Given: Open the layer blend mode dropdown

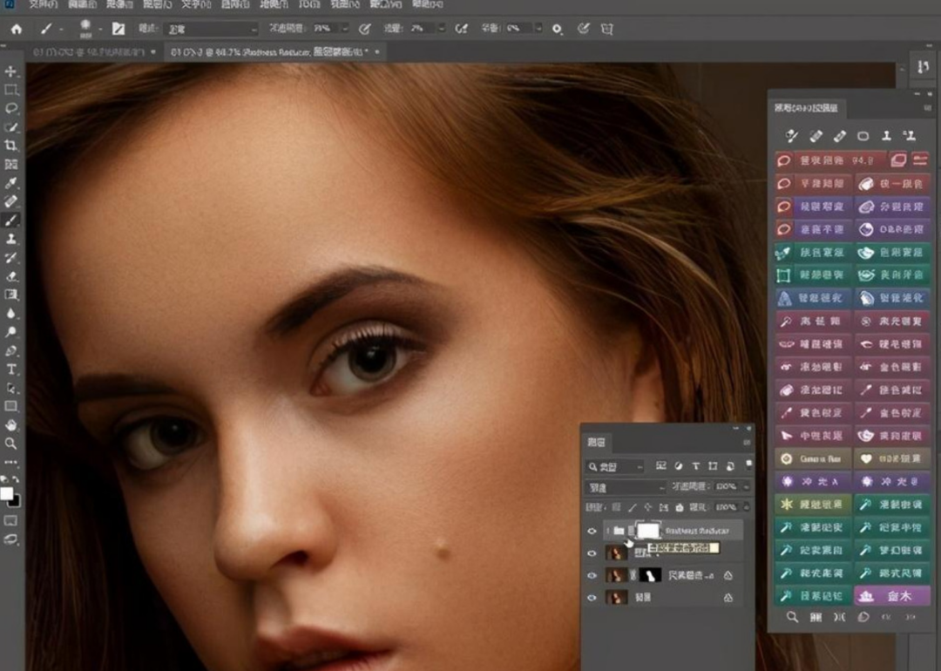Looking at the screenshot, I should coord(625,487).
